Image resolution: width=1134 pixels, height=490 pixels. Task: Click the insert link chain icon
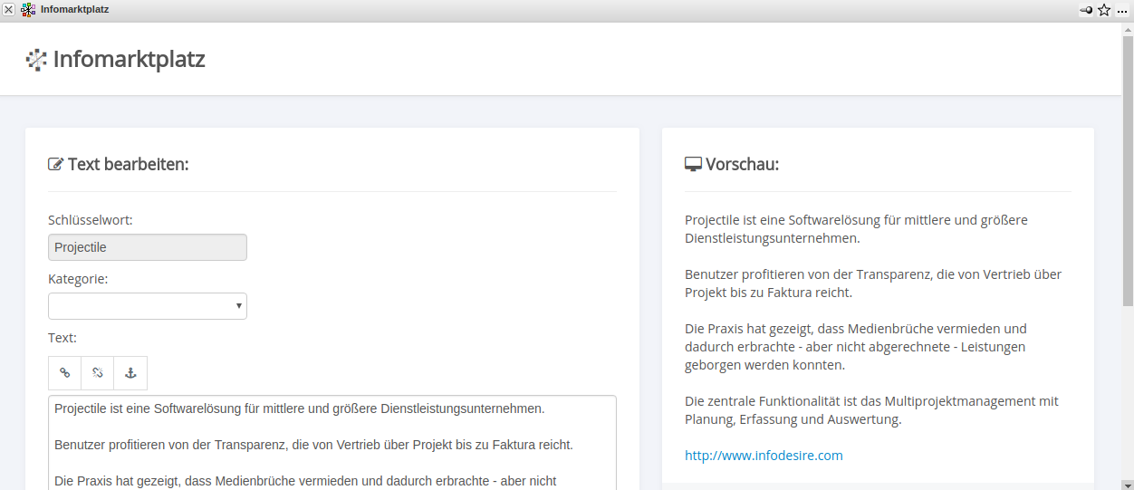click(64, 372)
